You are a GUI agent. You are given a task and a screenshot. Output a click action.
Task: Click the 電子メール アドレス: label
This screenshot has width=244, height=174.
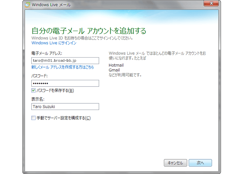pyautogui.click(x=46, y=53)
